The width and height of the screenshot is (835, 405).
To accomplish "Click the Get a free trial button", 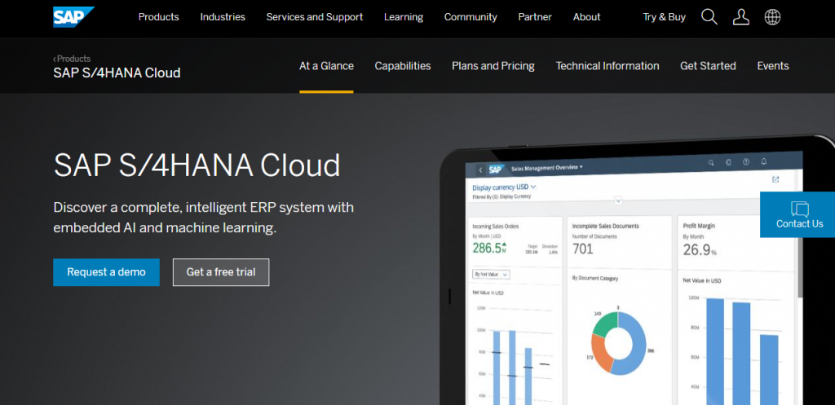I will 221,272.
